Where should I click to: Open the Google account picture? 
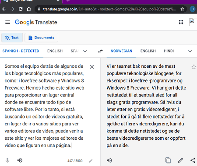click(x=193, y=22)
